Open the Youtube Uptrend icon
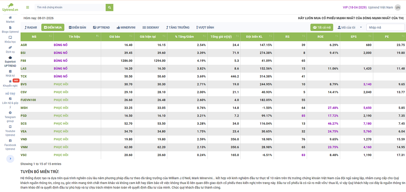The height and width of the screenshot is (192, 406). click(10, 127)
